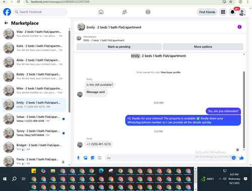Open the Facebook menu grid icon
This screenshot has width=252, height=191.
[x=223, y=12]
